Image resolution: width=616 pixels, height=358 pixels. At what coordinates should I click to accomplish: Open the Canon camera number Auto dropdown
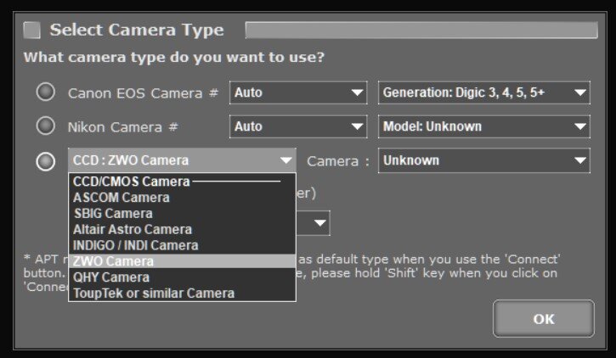297,92
